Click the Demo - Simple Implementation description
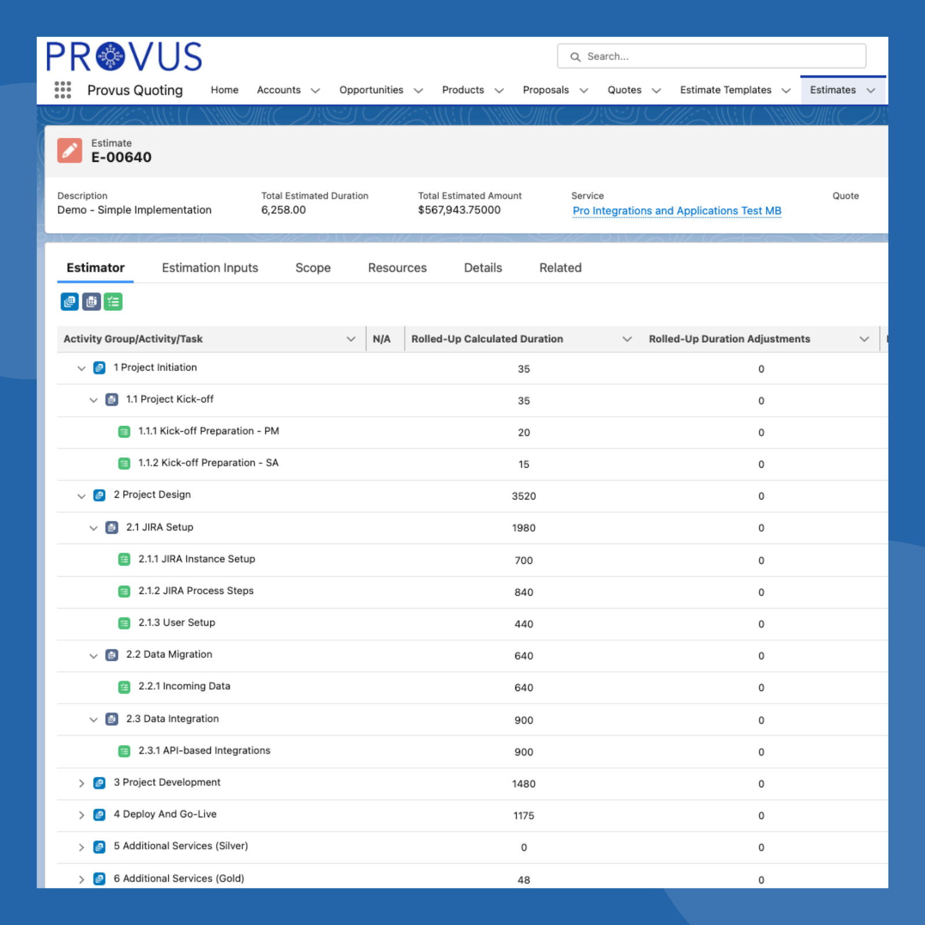This screenshot has width=925, height=925. click(134, 210)
